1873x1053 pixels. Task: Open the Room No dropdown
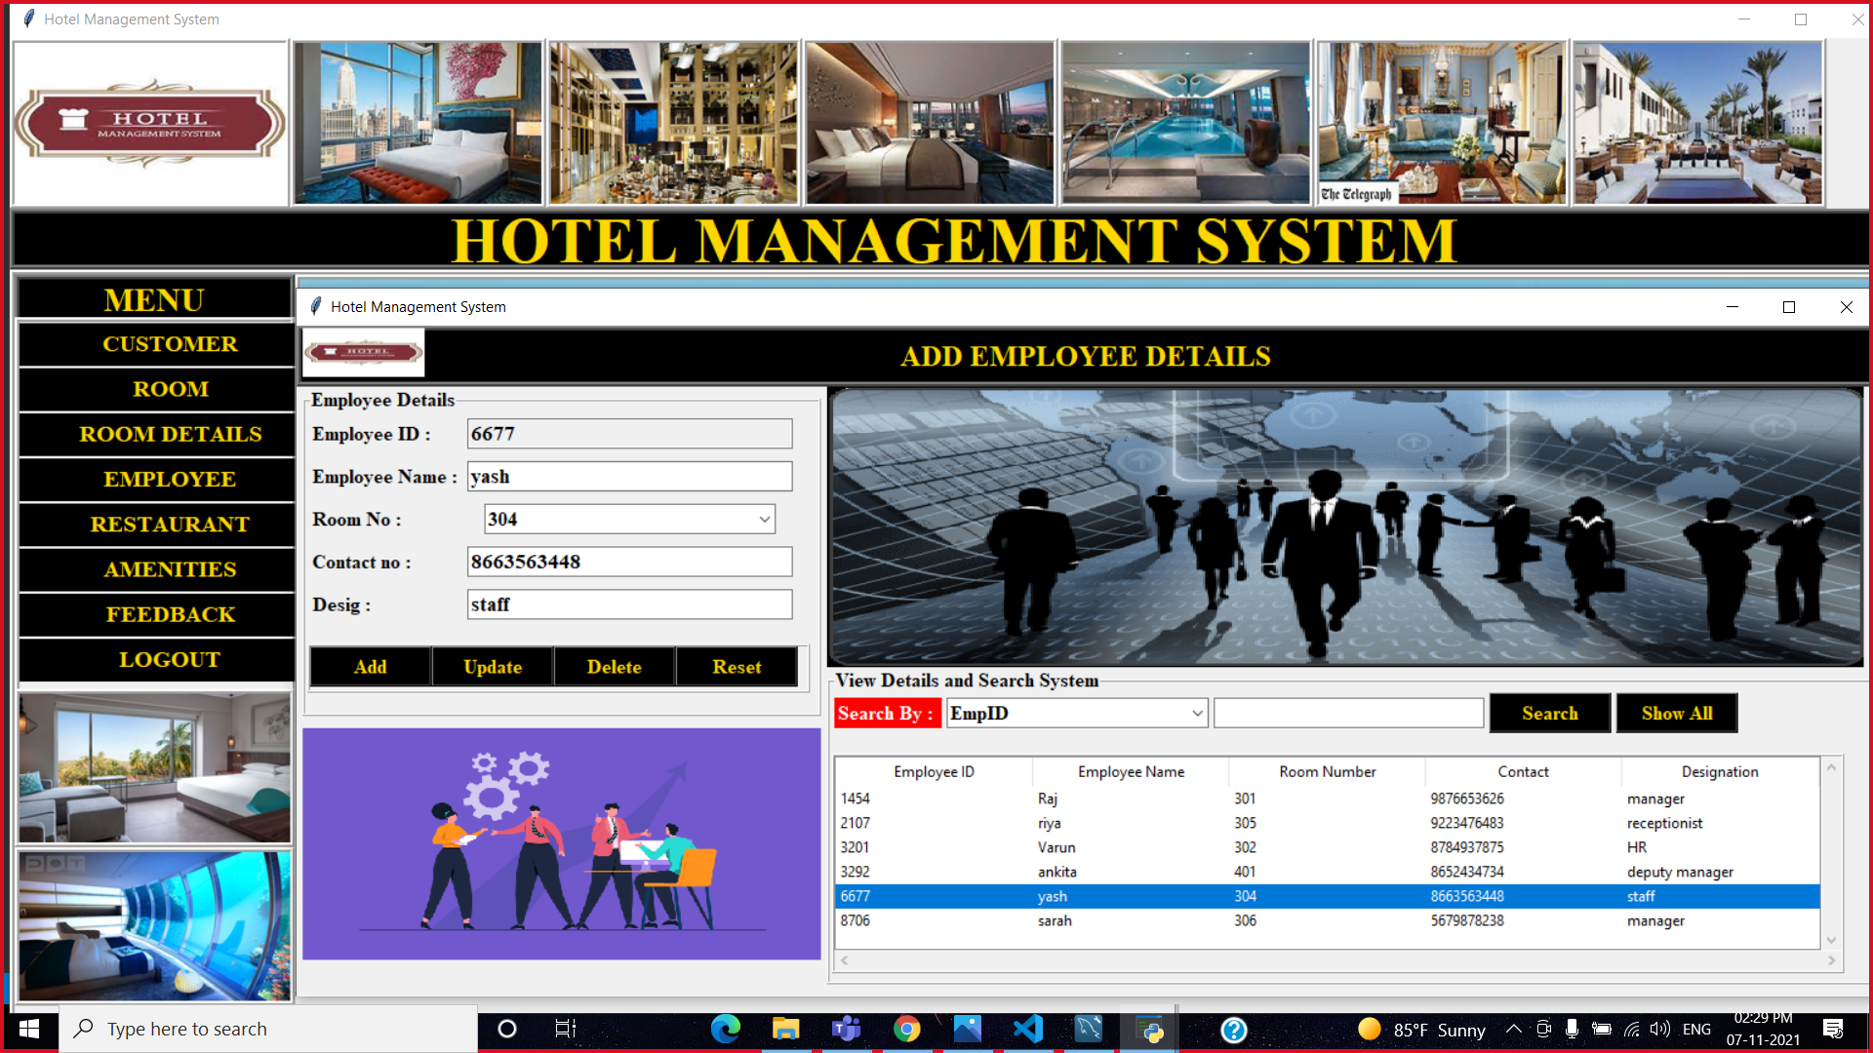[765, 519]
